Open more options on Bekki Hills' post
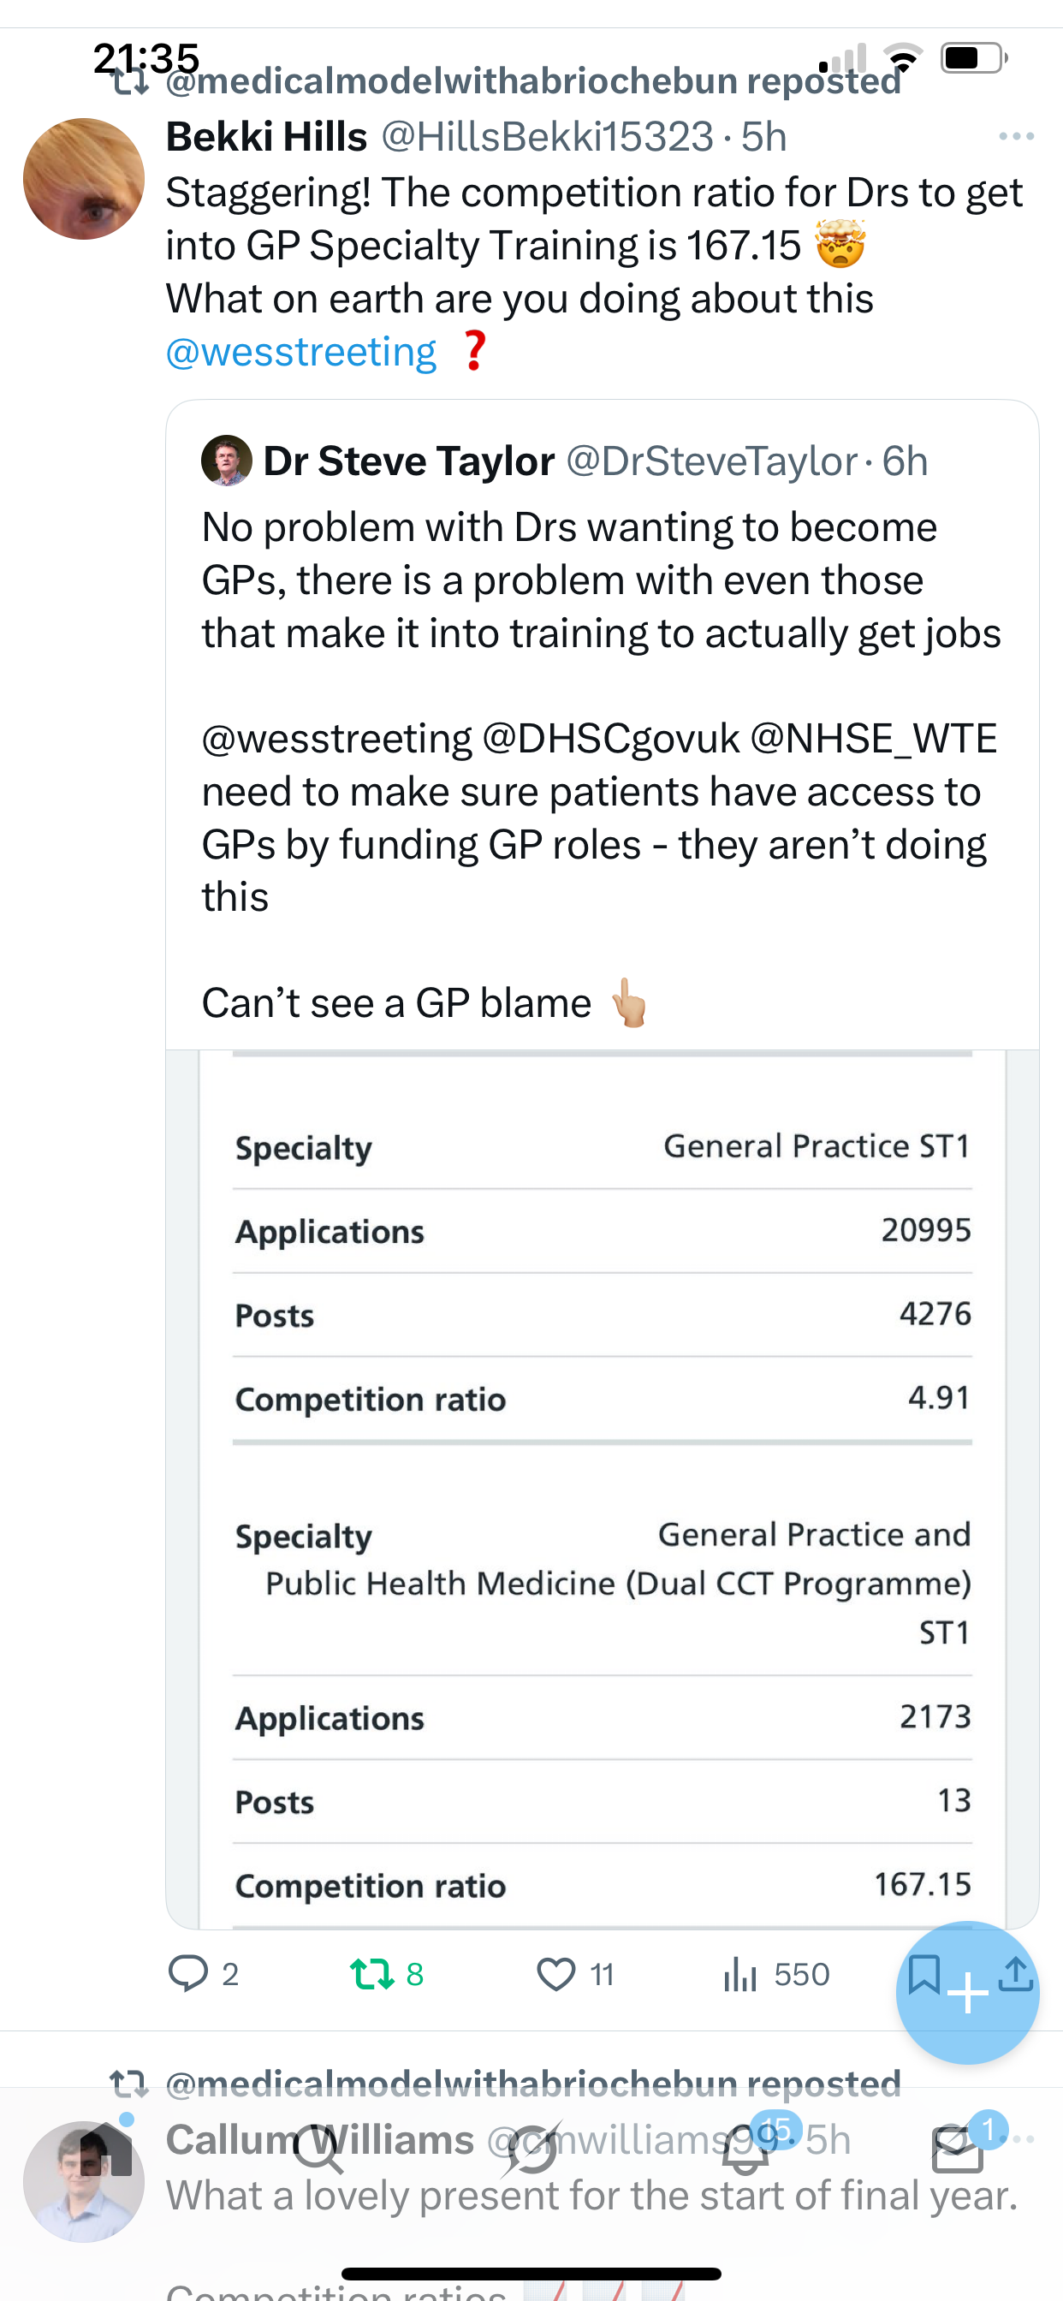Screen dimensions: 1063x2301 coord(1016,137)
